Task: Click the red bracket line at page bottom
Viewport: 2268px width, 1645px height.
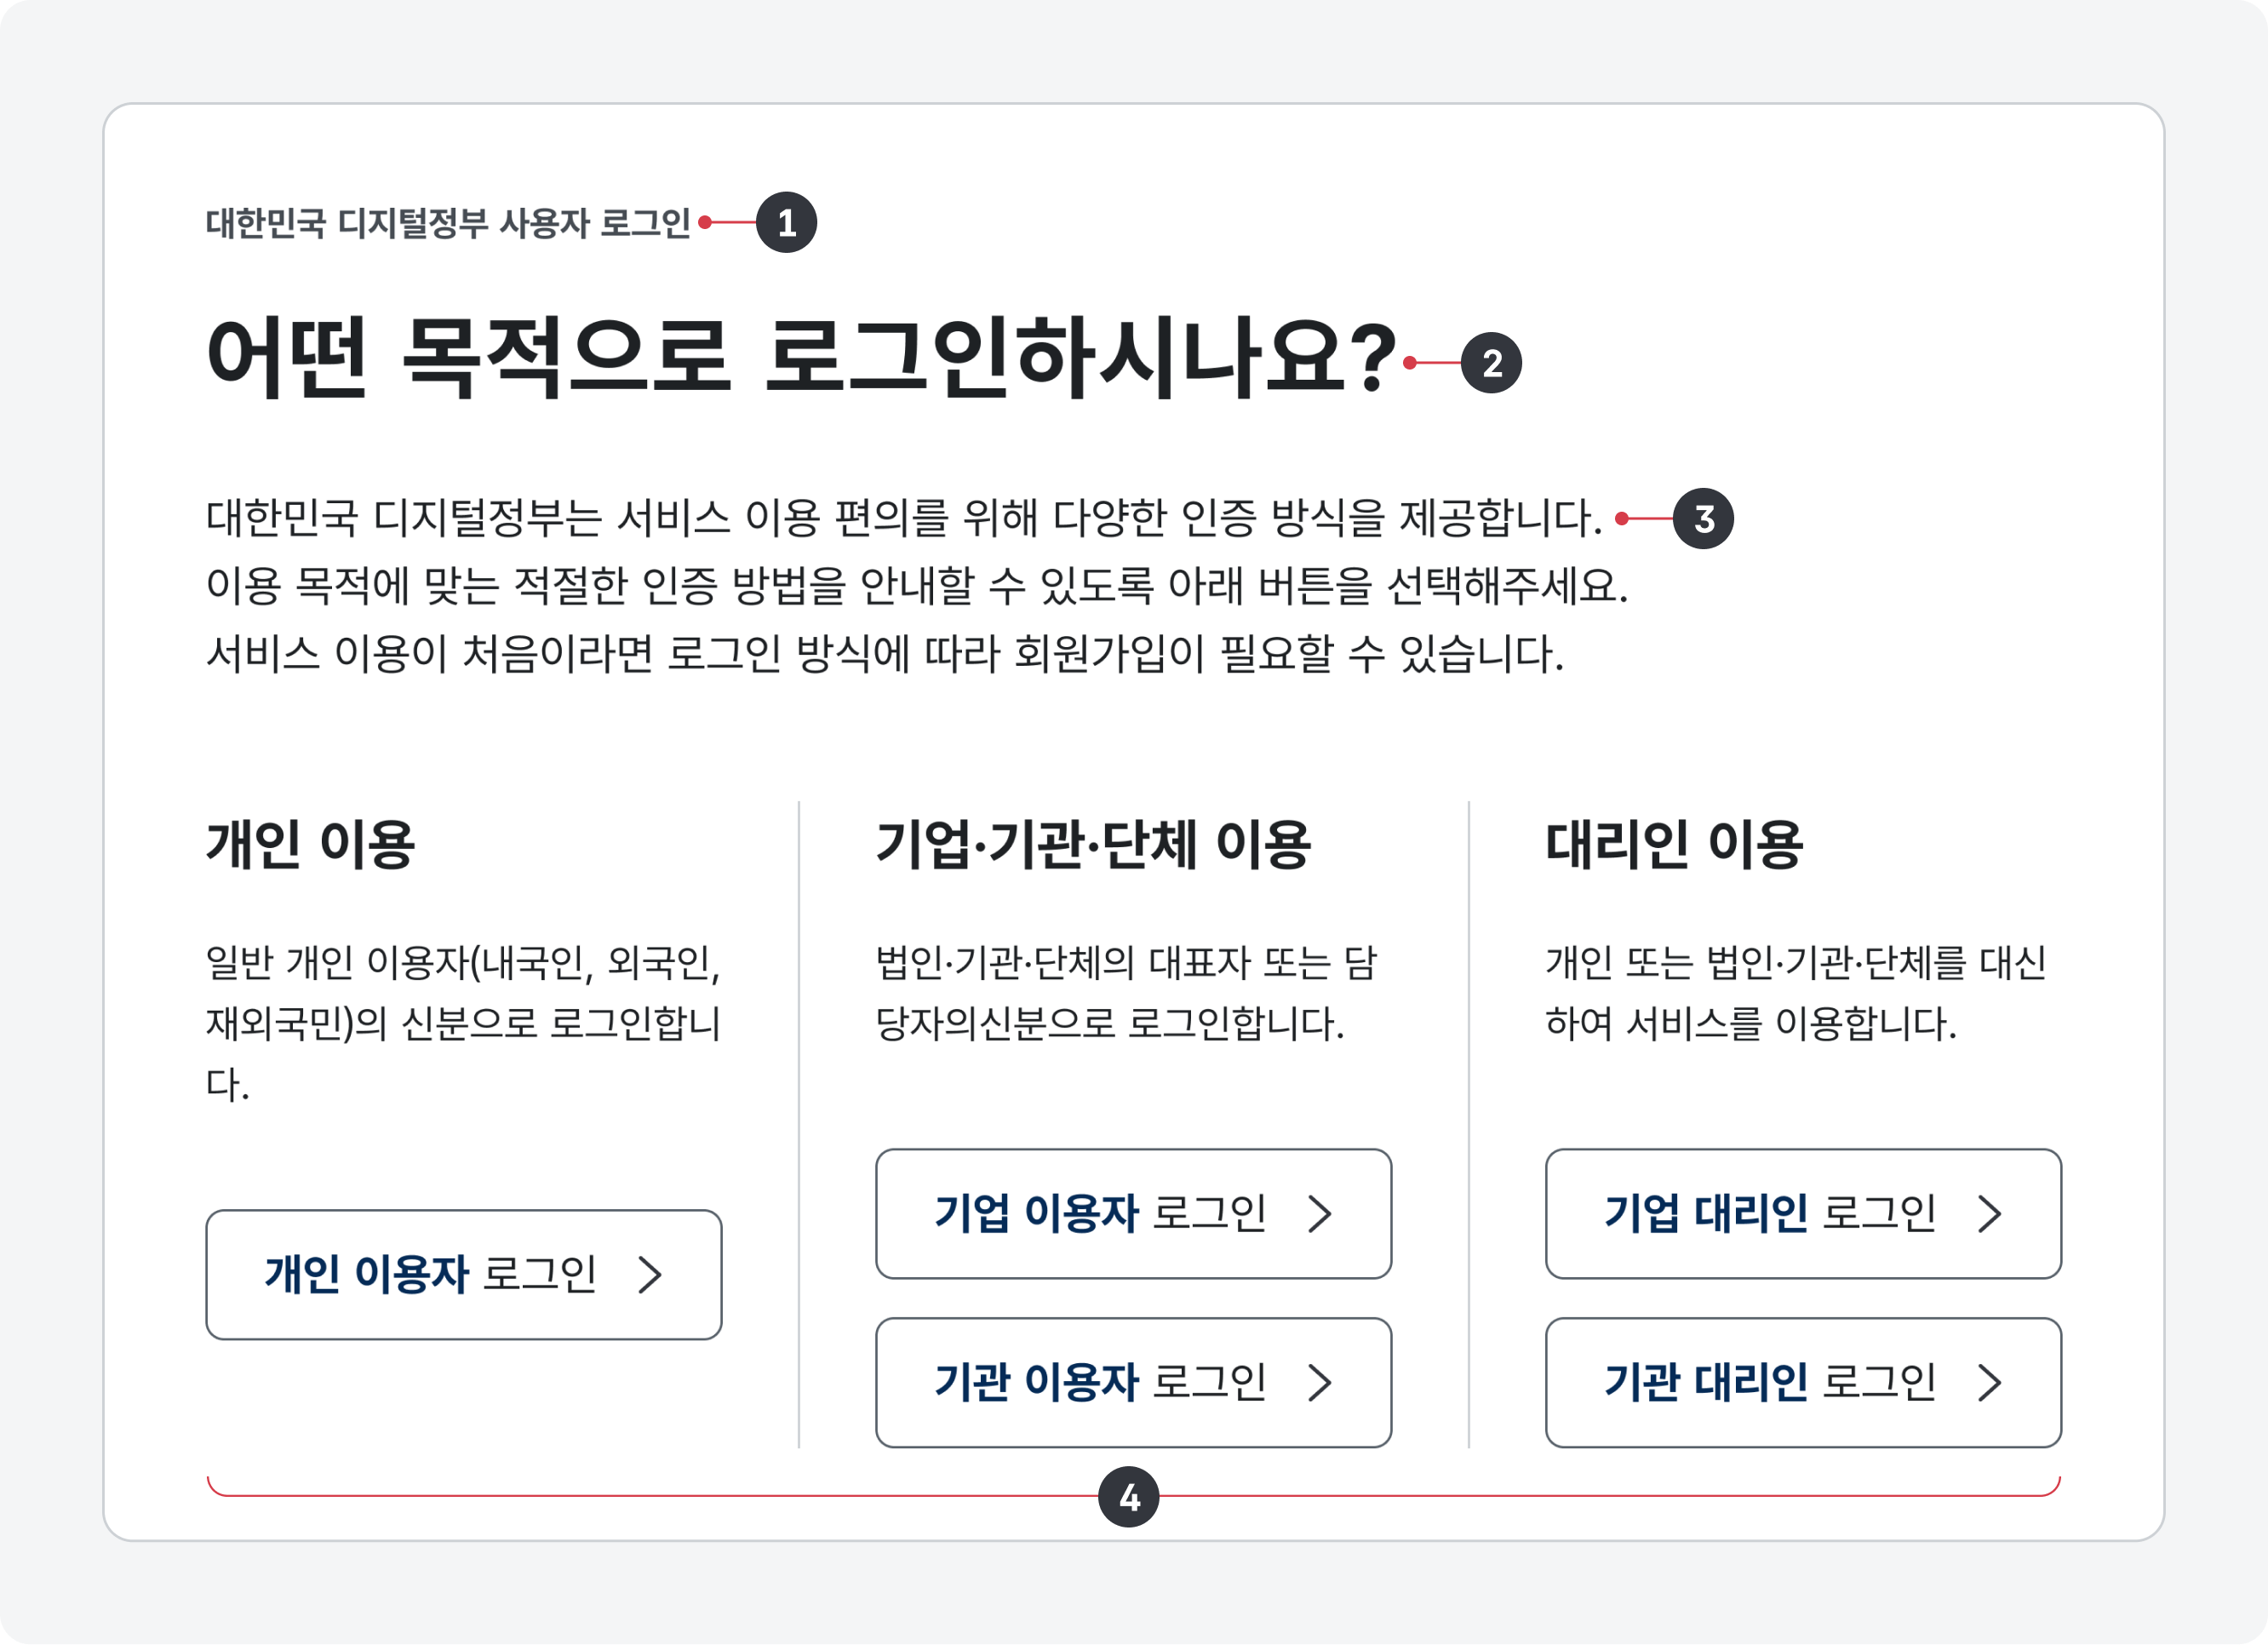Action: (x=700, y=1495)
